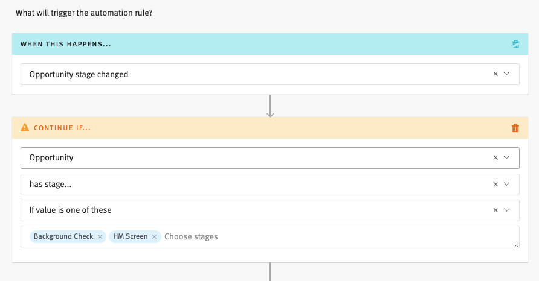Remove the 'Background Check' stage tag

click(100, 237)
